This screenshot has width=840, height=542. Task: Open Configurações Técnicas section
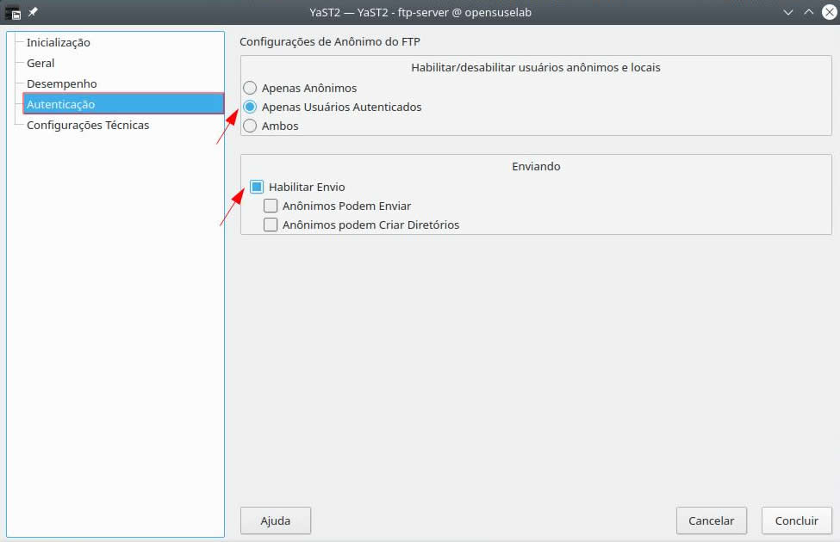87,125
